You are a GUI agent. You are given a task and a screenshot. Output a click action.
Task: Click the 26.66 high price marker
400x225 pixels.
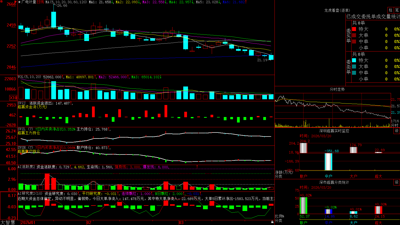pos(62,5)
